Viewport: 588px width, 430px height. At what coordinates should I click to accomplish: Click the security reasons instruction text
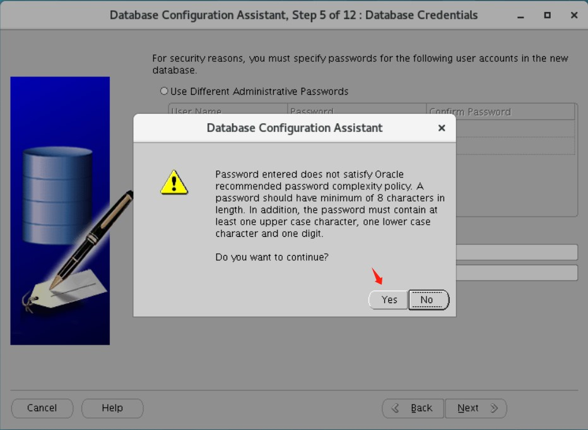click(x=360, y=64)
